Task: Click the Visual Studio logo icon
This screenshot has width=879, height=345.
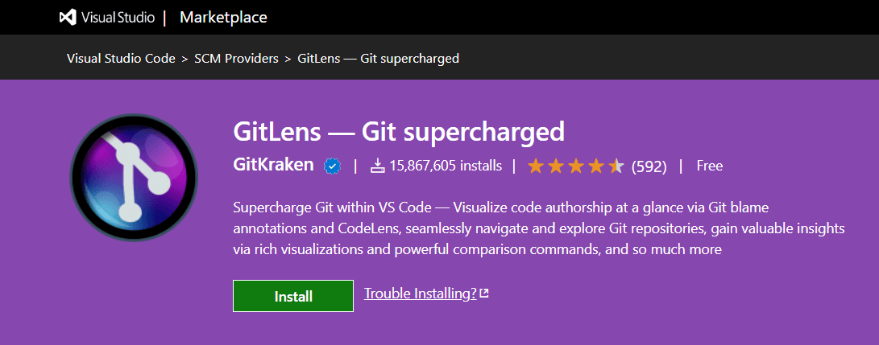Action: click(68, 18)
